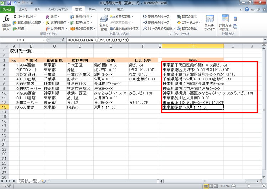
Task: Switch to the Insert (挿入) tab
Action: click(x=37, y=10)
